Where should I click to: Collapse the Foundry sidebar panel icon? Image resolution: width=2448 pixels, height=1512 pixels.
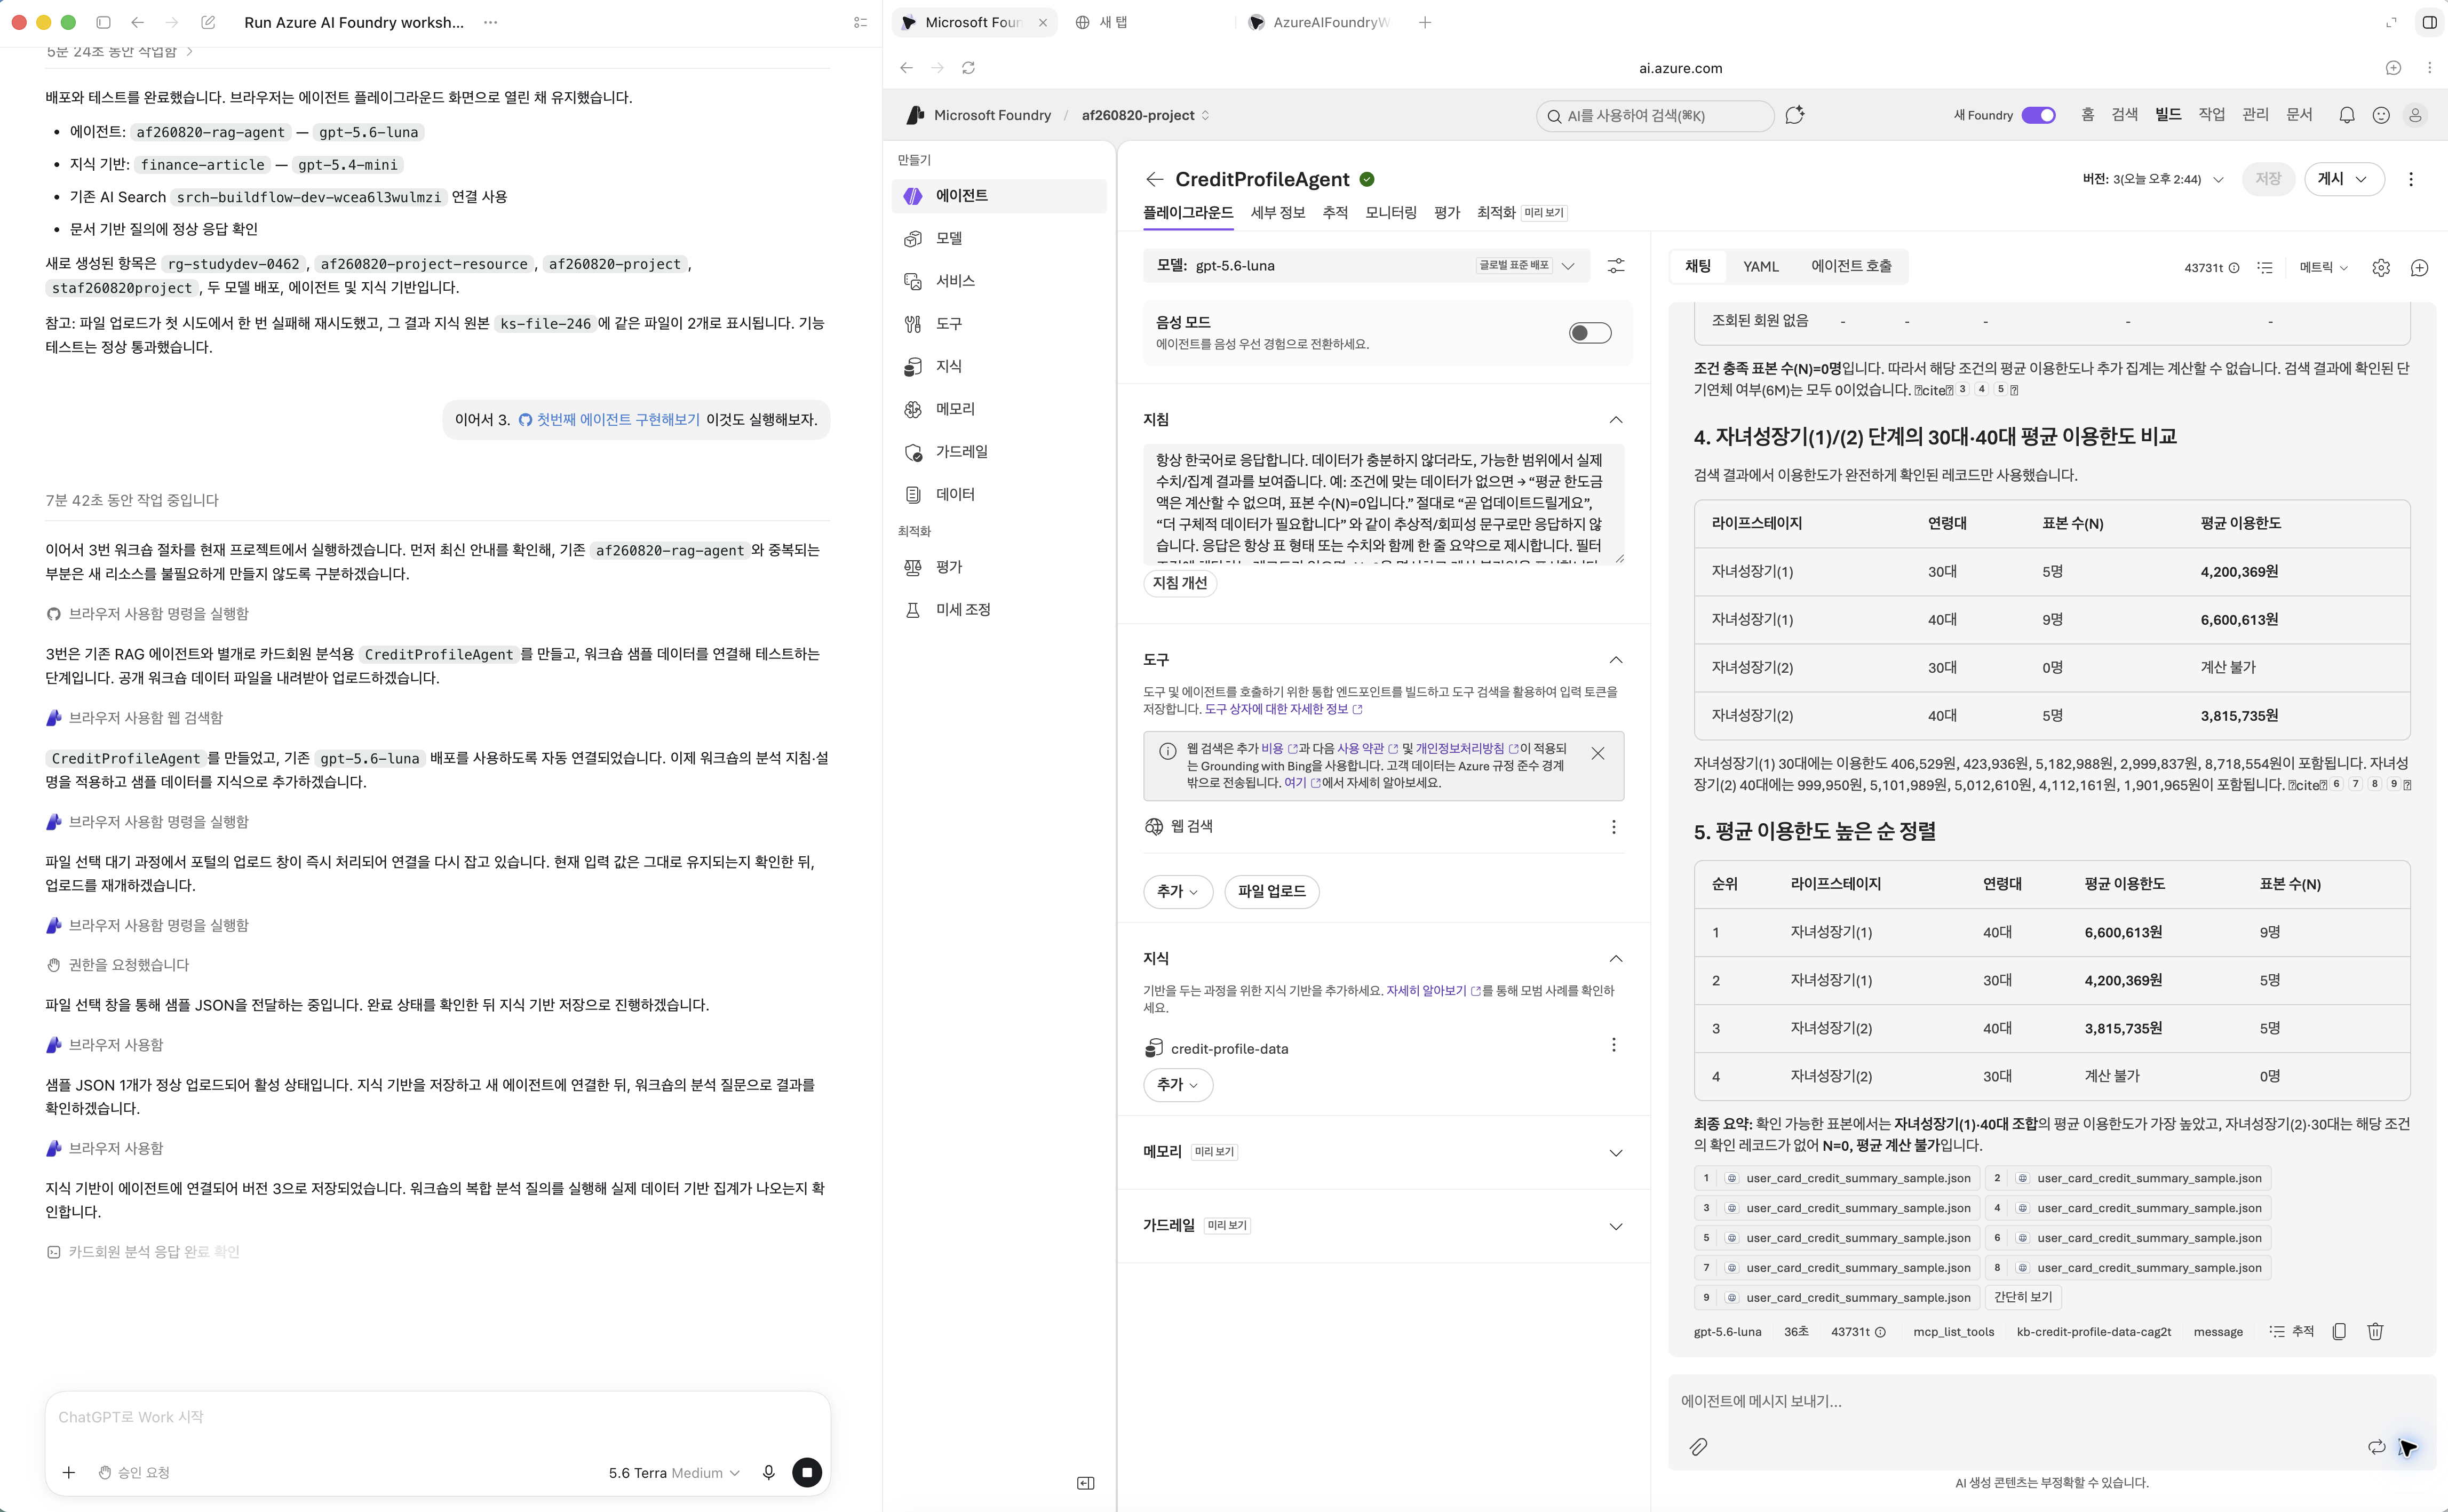coord(1085,1483)
